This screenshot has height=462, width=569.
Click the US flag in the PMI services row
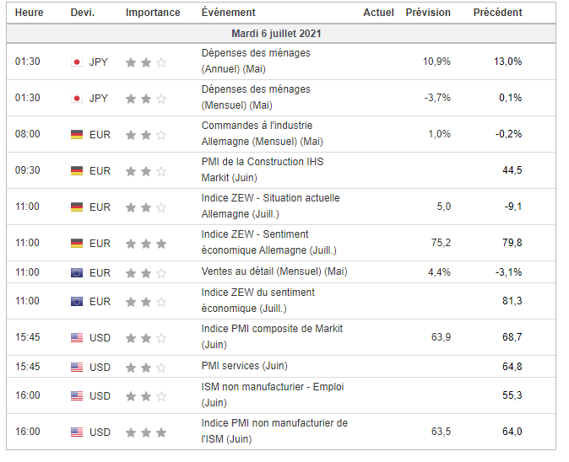click(77, 368)
